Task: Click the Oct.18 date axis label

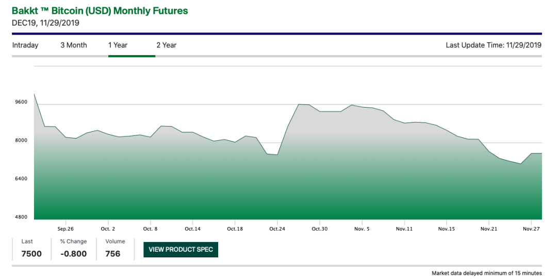Action: point(235,229)
